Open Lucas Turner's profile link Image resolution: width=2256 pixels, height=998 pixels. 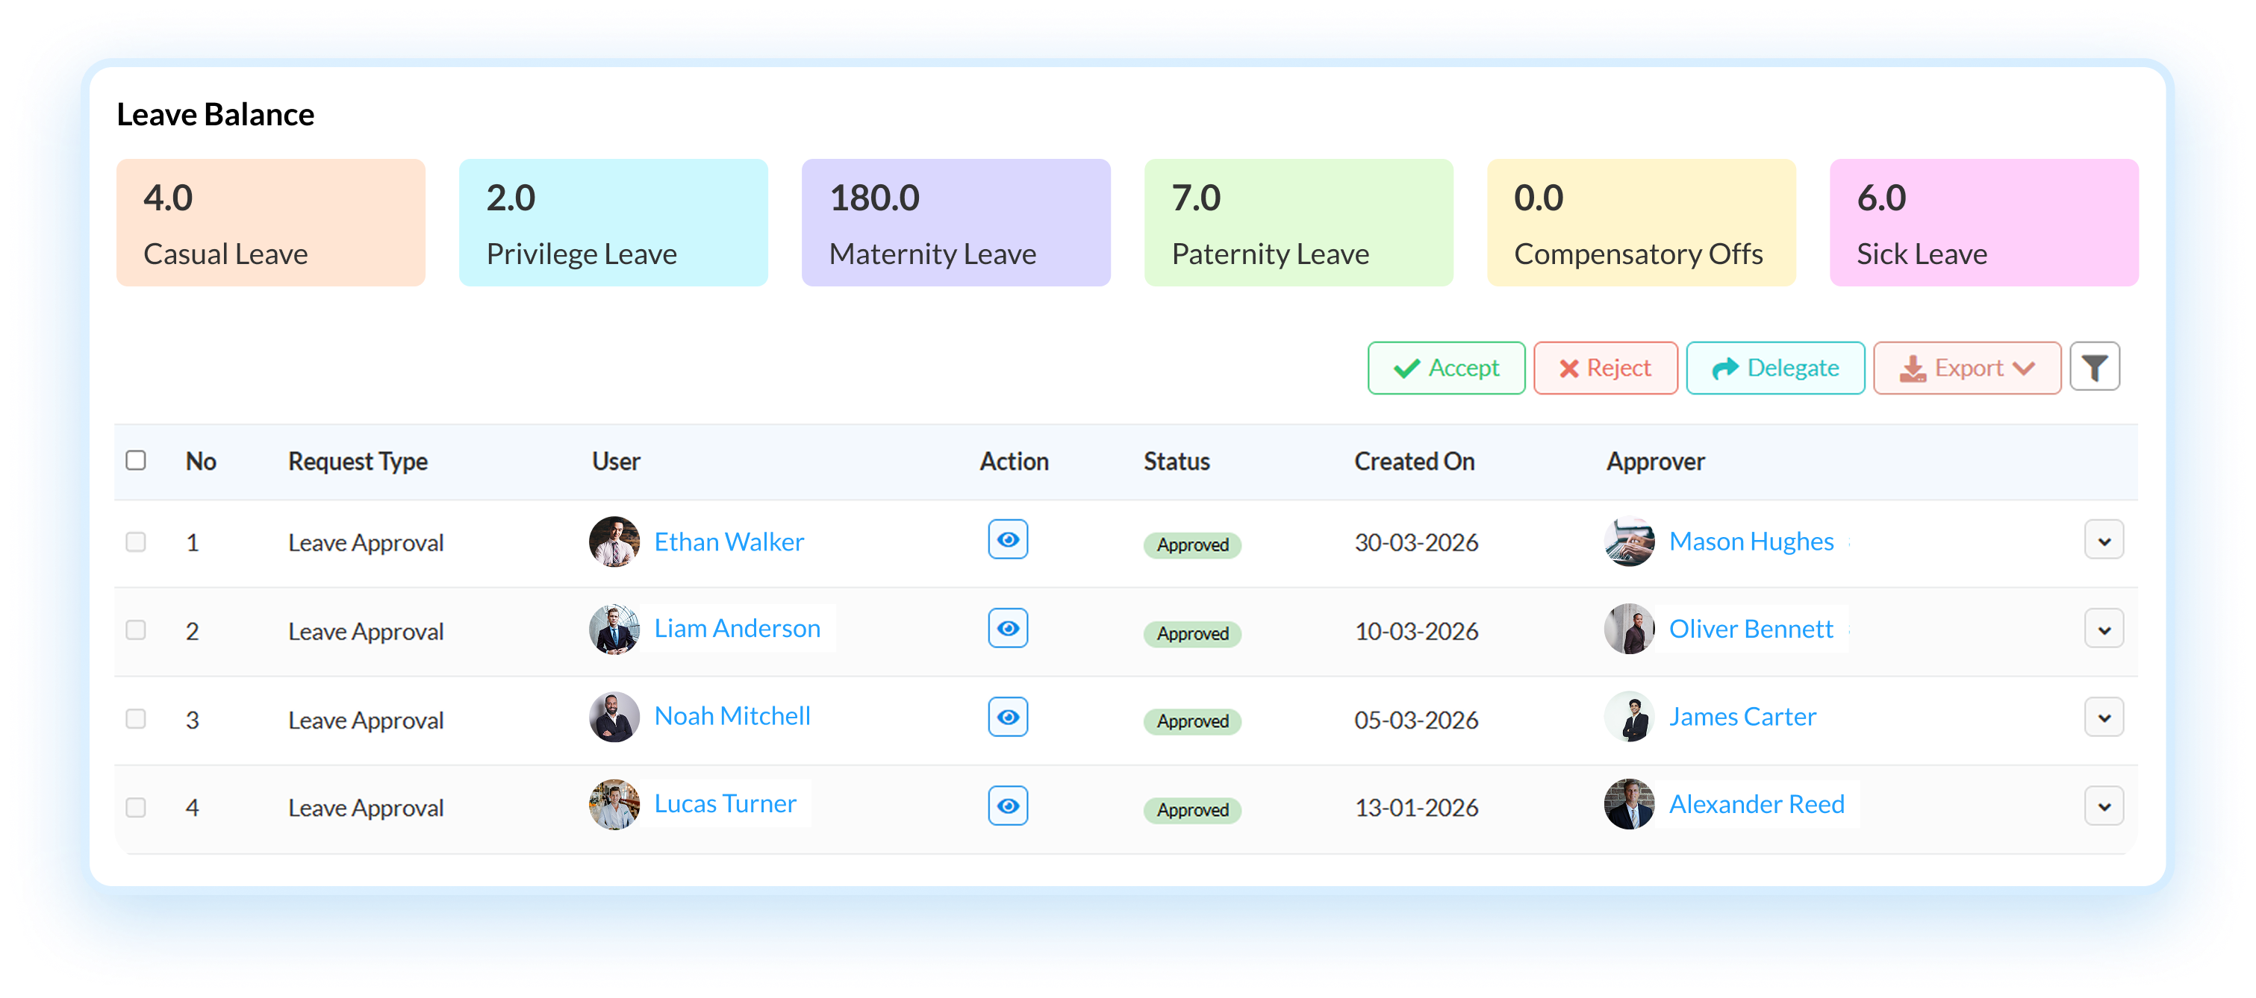(x=725, y=803)
